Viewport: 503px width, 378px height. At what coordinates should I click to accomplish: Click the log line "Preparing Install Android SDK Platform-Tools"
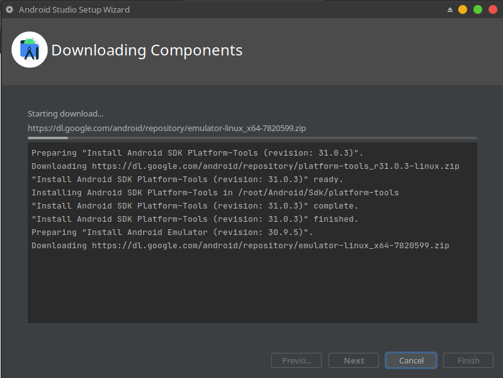tap(197, 153)
